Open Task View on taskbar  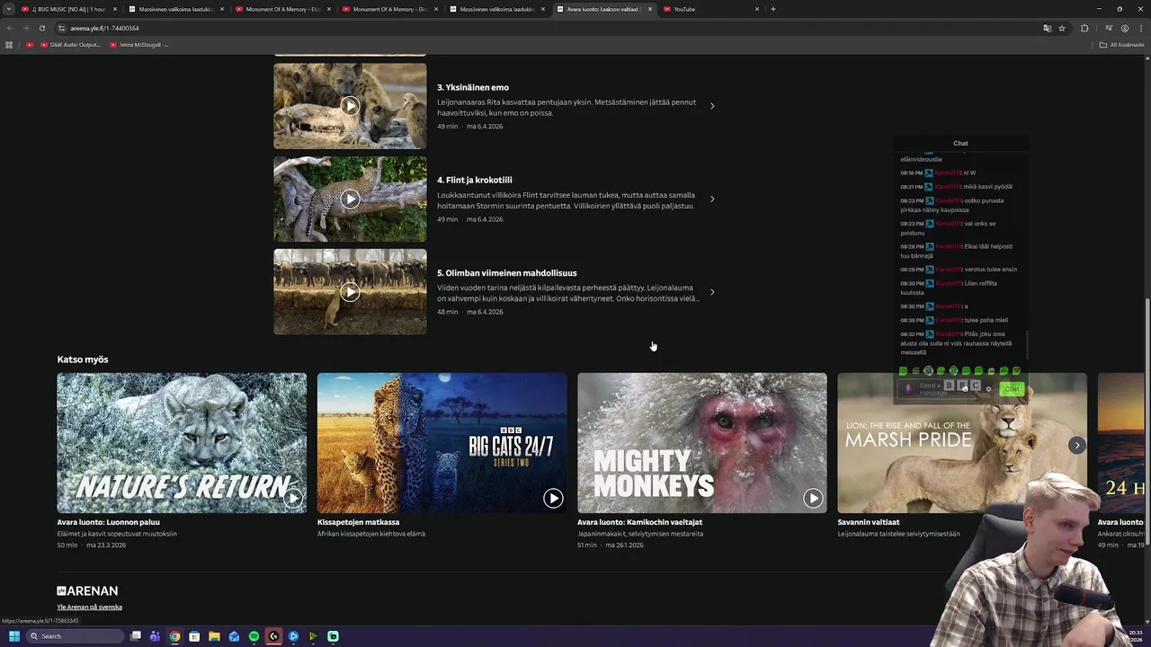[x=136, y=636]
